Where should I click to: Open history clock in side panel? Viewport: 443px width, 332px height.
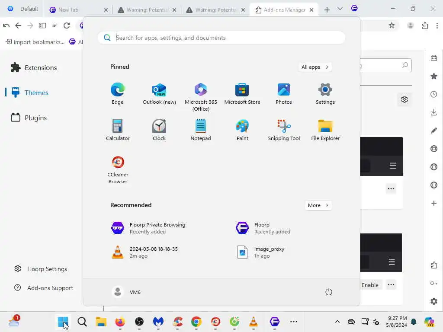(x=434, y=94)
